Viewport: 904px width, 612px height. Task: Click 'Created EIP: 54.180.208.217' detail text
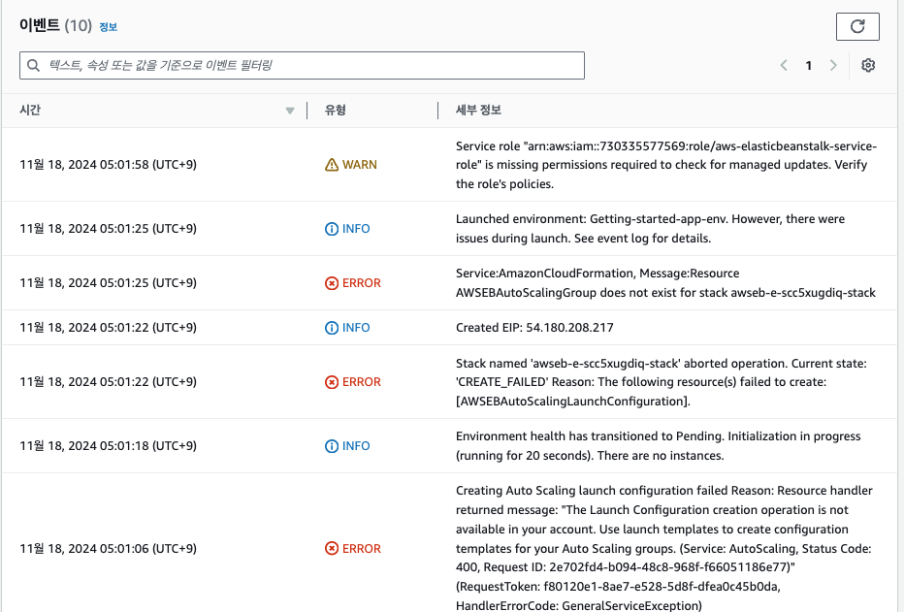click(534, 327)
